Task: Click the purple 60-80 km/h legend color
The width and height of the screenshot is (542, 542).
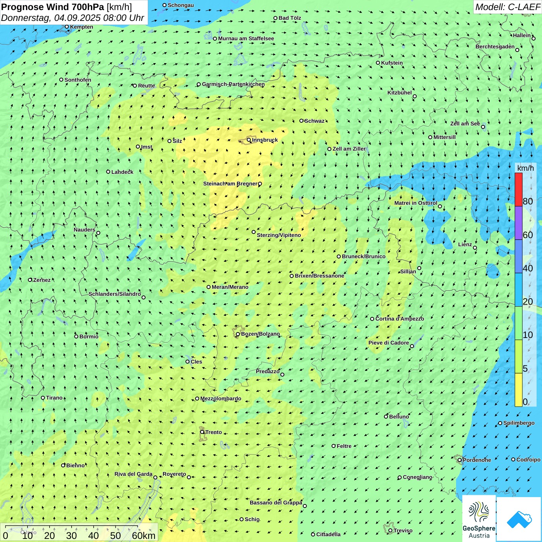Action: pos(518,223)
